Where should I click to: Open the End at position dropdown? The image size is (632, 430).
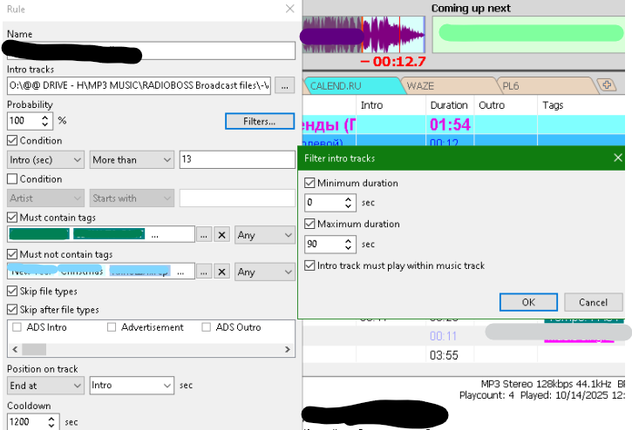pos(45,385)
